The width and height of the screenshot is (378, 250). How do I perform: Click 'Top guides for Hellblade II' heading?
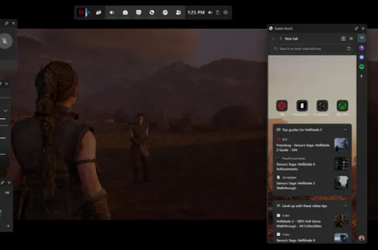click(302, 130)
